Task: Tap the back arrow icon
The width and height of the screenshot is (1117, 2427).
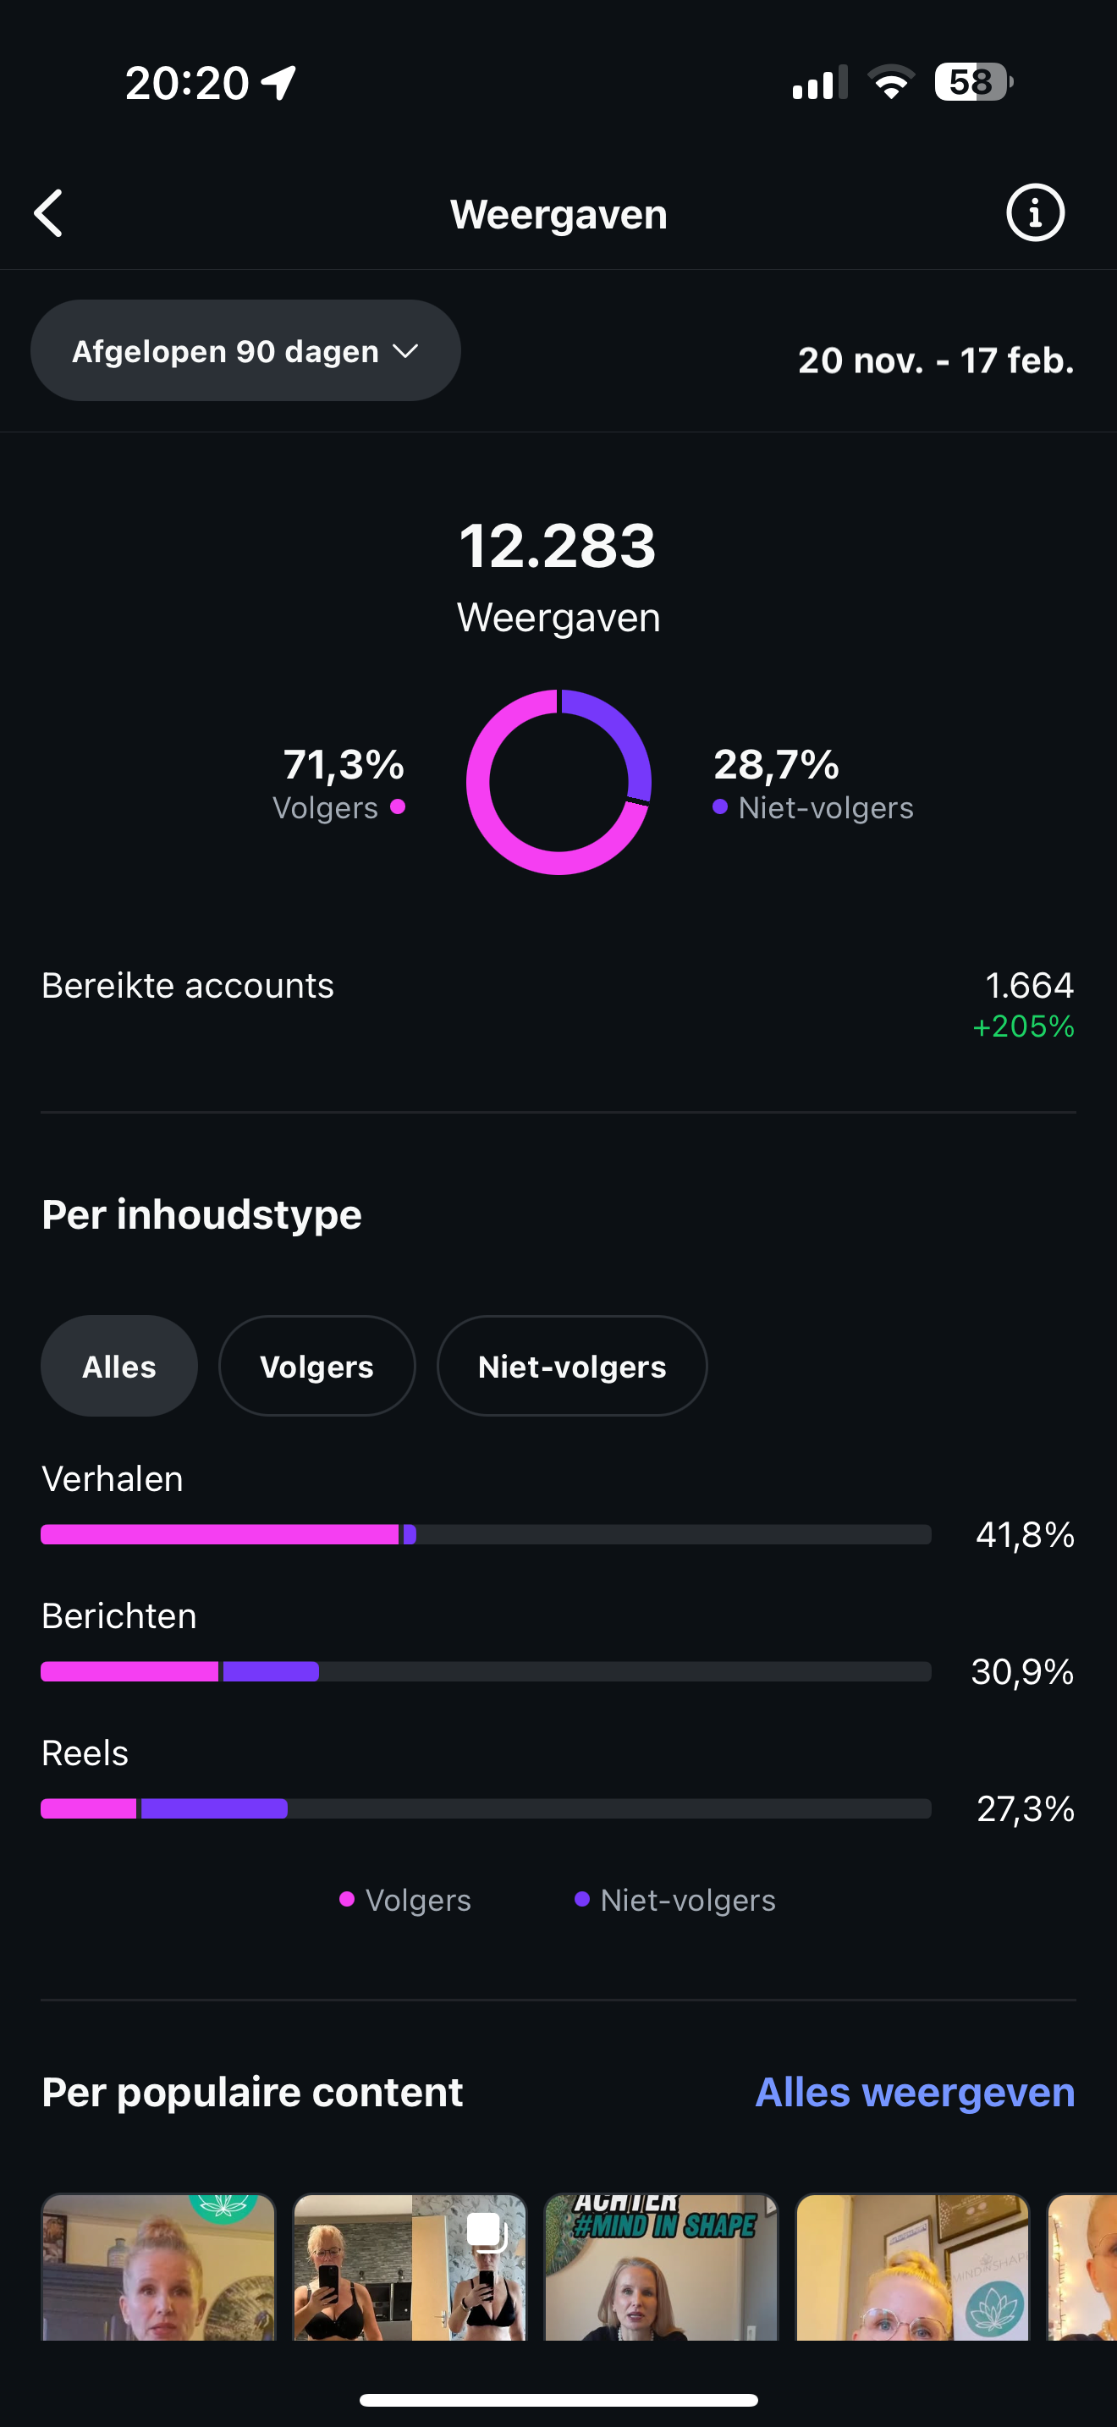Action: 49,213
